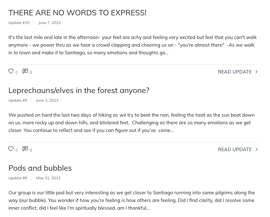Click the chevron beside first READ UPDATE
Image resolution: width=270 pixels, height=217 pixels.
point(257,72)
